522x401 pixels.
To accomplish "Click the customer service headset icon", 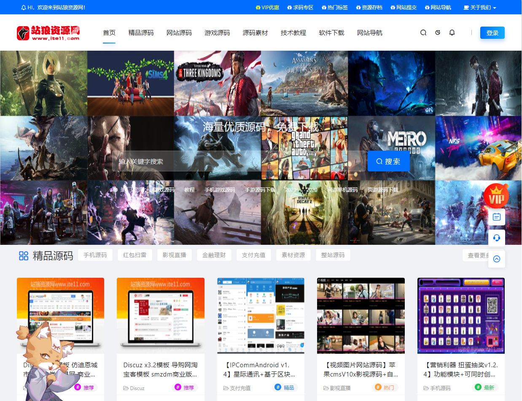I will pos(497,238).
